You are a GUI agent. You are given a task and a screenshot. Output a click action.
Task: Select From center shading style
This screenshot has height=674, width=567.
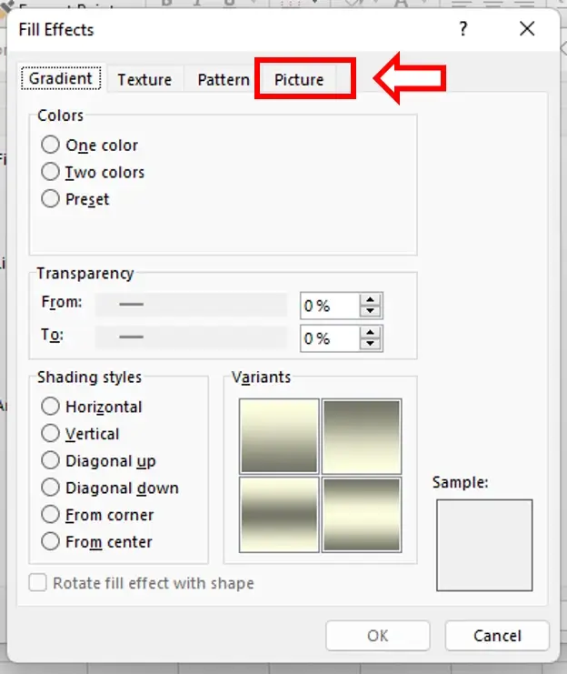(x=51, y=542)
